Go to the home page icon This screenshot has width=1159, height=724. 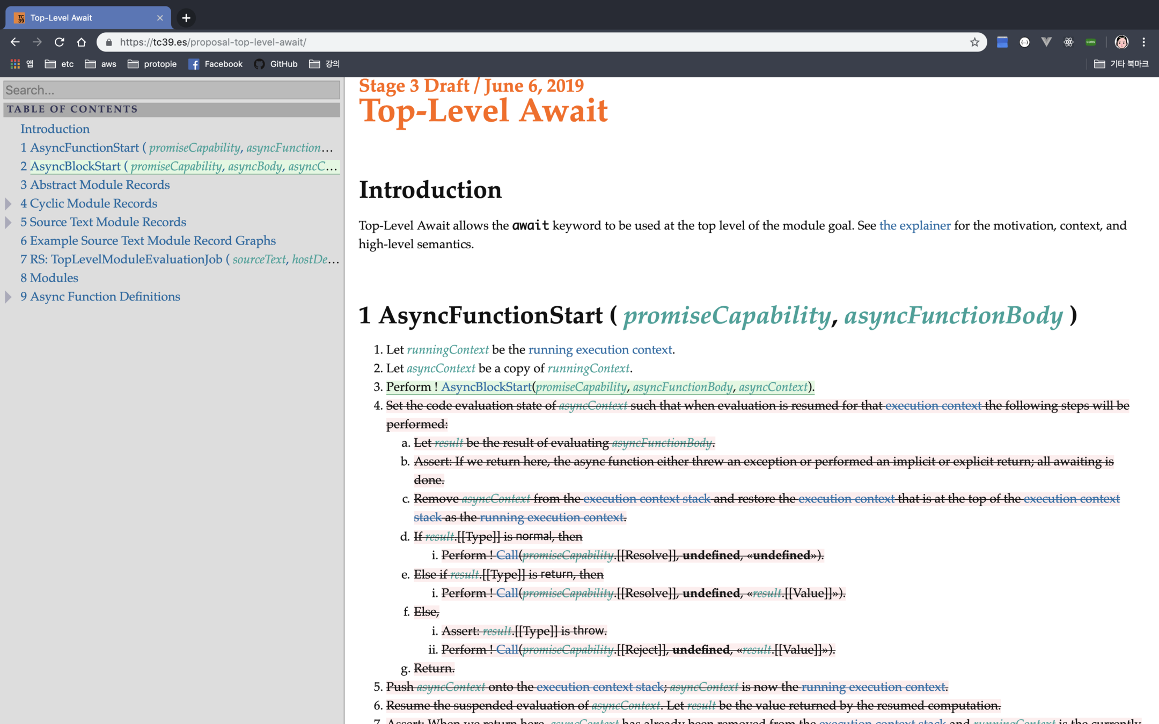81,42
